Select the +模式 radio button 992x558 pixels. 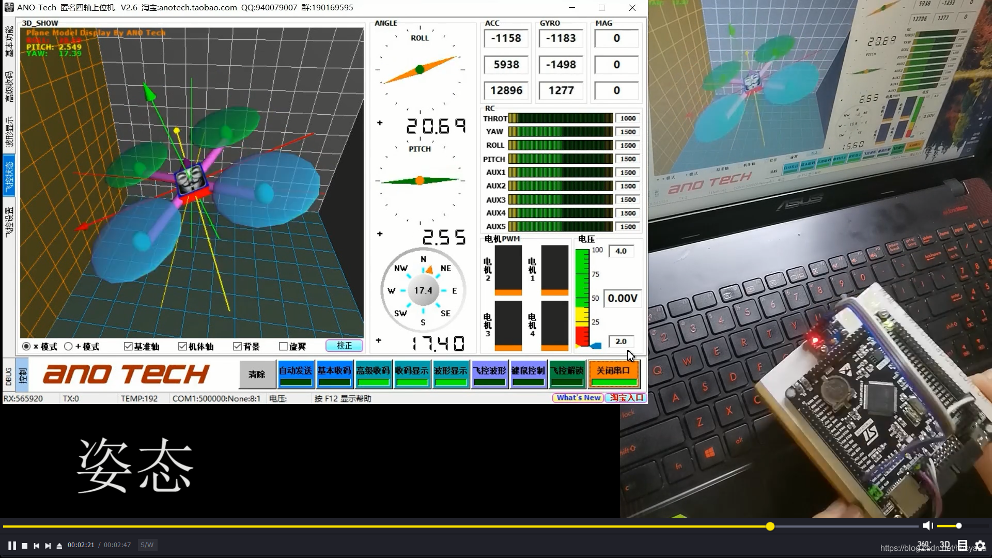point(68,347)
